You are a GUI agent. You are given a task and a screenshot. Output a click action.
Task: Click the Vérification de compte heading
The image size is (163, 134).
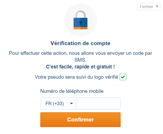[80, 43]
